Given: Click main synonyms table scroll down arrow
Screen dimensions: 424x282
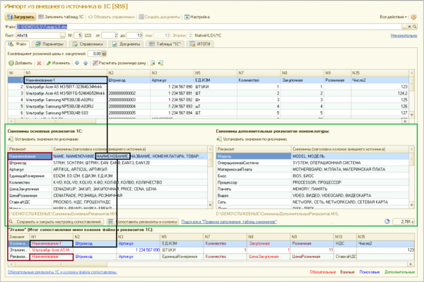Looking at the screenshot, I should click(211, 206).
